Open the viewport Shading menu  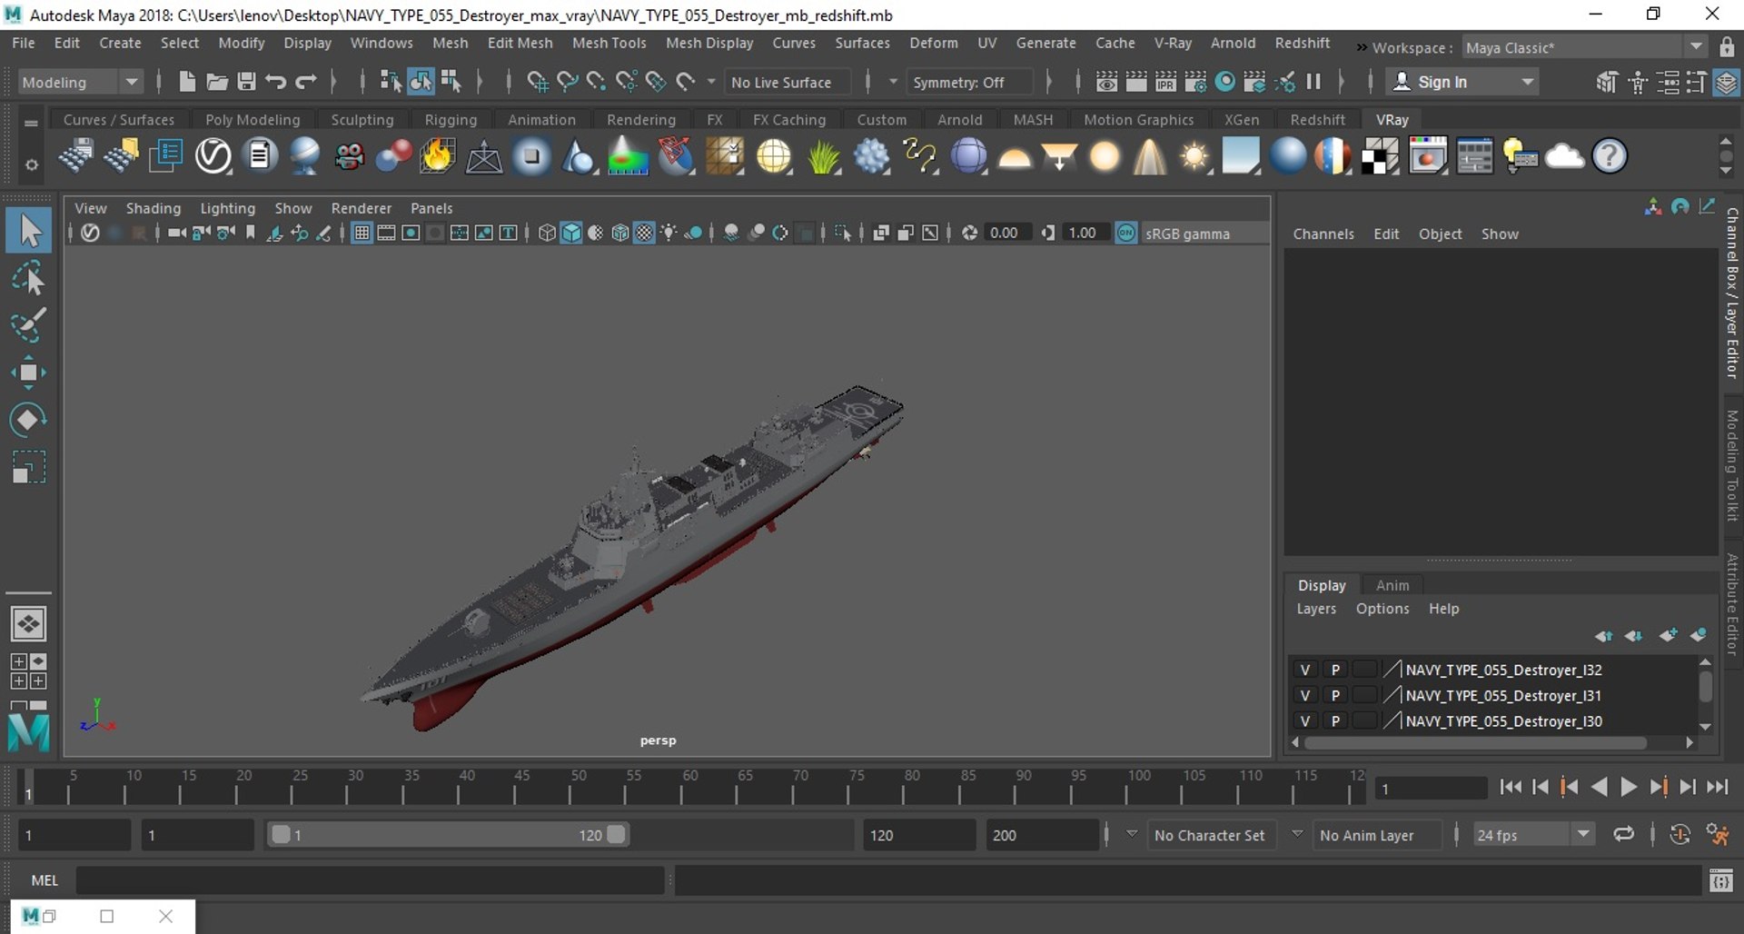[x=154, y=208]
